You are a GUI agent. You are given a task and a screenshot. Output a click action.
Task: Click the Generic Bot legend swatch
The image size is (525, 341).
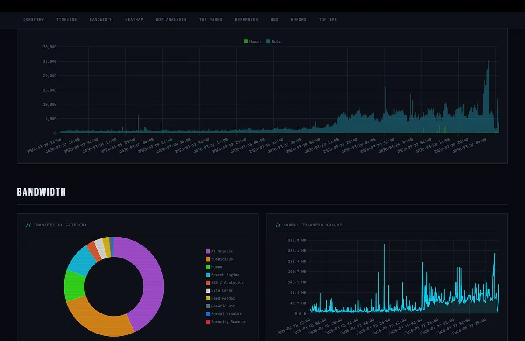[x=208, y=307]
